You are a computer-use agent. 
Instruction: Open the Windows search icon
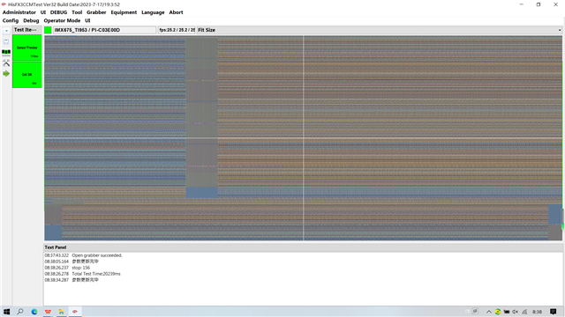pyautogui.click(x=20, y=311)
